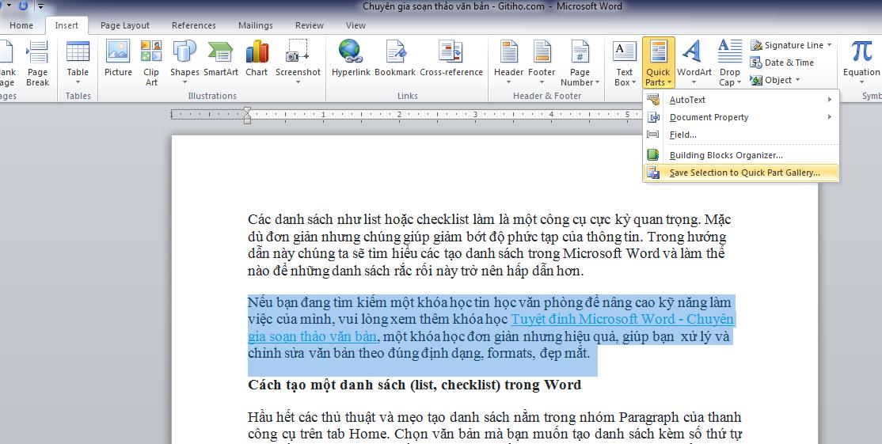Insert a Page Break
882x444 pixels.
pyautogui.click(x=38, y=63)
